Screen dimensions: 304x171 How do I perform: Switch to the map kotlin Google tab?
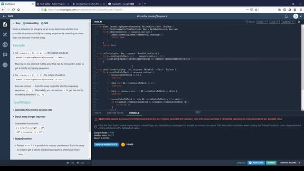pos(124,4)
